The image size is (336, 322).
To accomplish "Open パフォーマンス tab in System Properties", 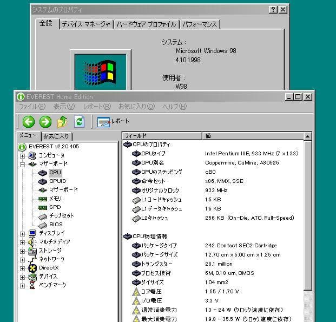I will click(x=200, y=24).
